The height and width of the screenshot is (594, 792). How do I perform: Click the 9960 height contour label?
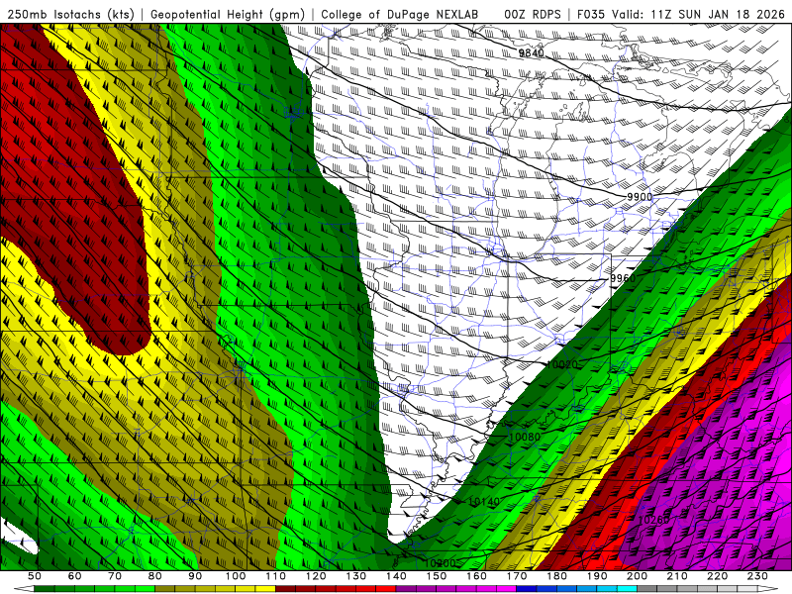click(x=623, y=278)
